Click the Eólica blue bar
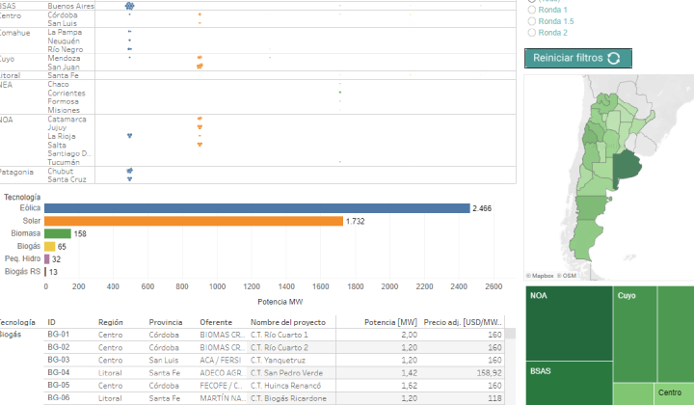 point(257,208)
